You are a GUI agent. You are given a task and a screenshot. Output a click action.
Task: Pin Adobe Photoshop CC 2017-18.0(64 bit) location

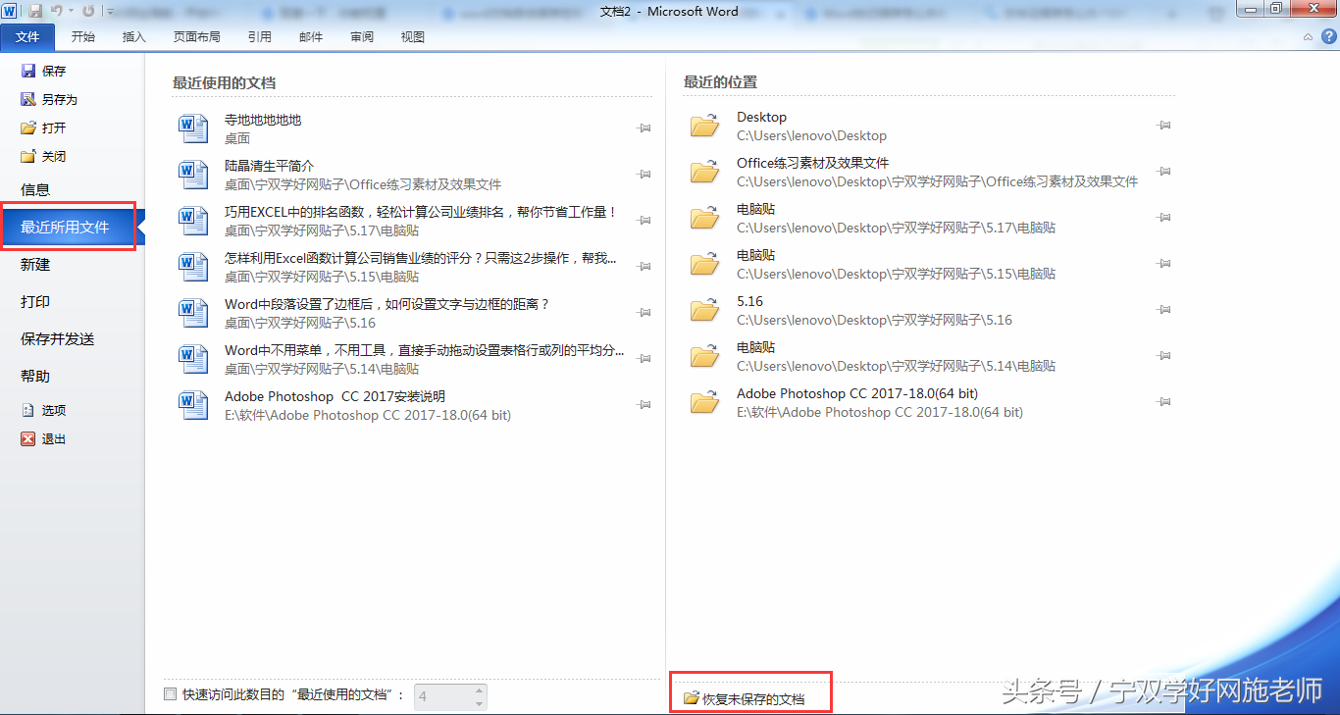(1163, 402)
